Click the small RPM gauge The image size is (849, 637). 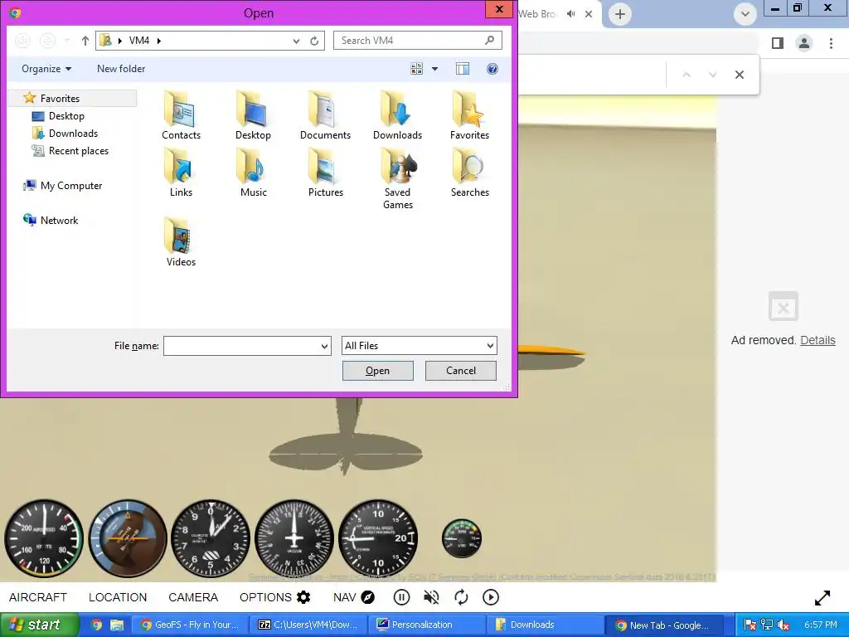(x=461, y=538)
